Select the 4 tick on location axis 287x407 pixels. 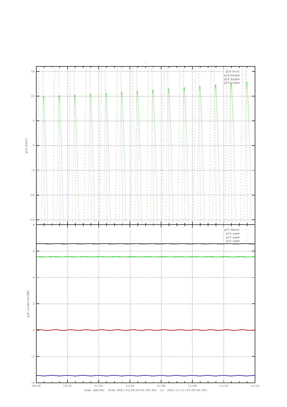coord(33,278)
